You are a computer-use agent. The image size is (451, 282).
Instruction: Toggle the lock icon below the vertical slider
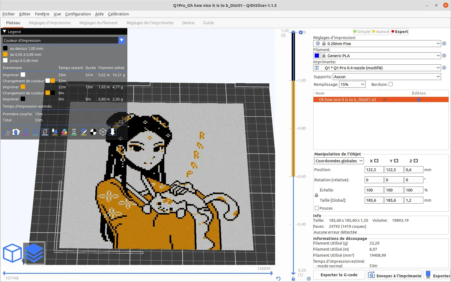click(x=293, y=279)
